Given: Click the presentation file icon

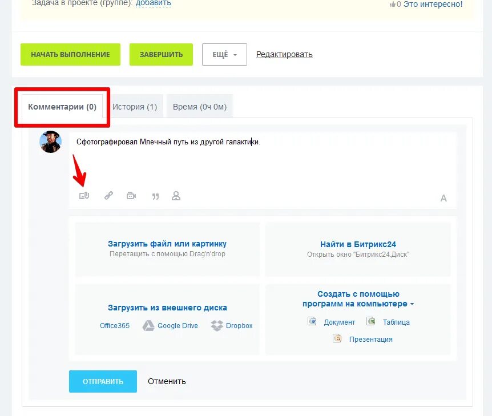Looking at the screenshot, I should point(337,338).
